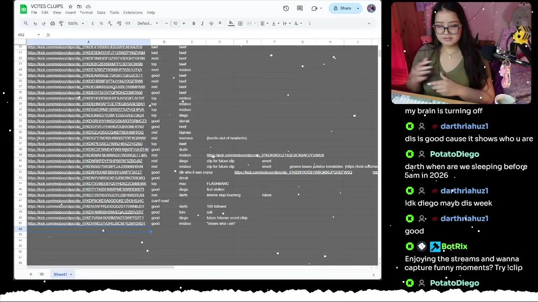Open the File menu

click(x=34, y=13)
